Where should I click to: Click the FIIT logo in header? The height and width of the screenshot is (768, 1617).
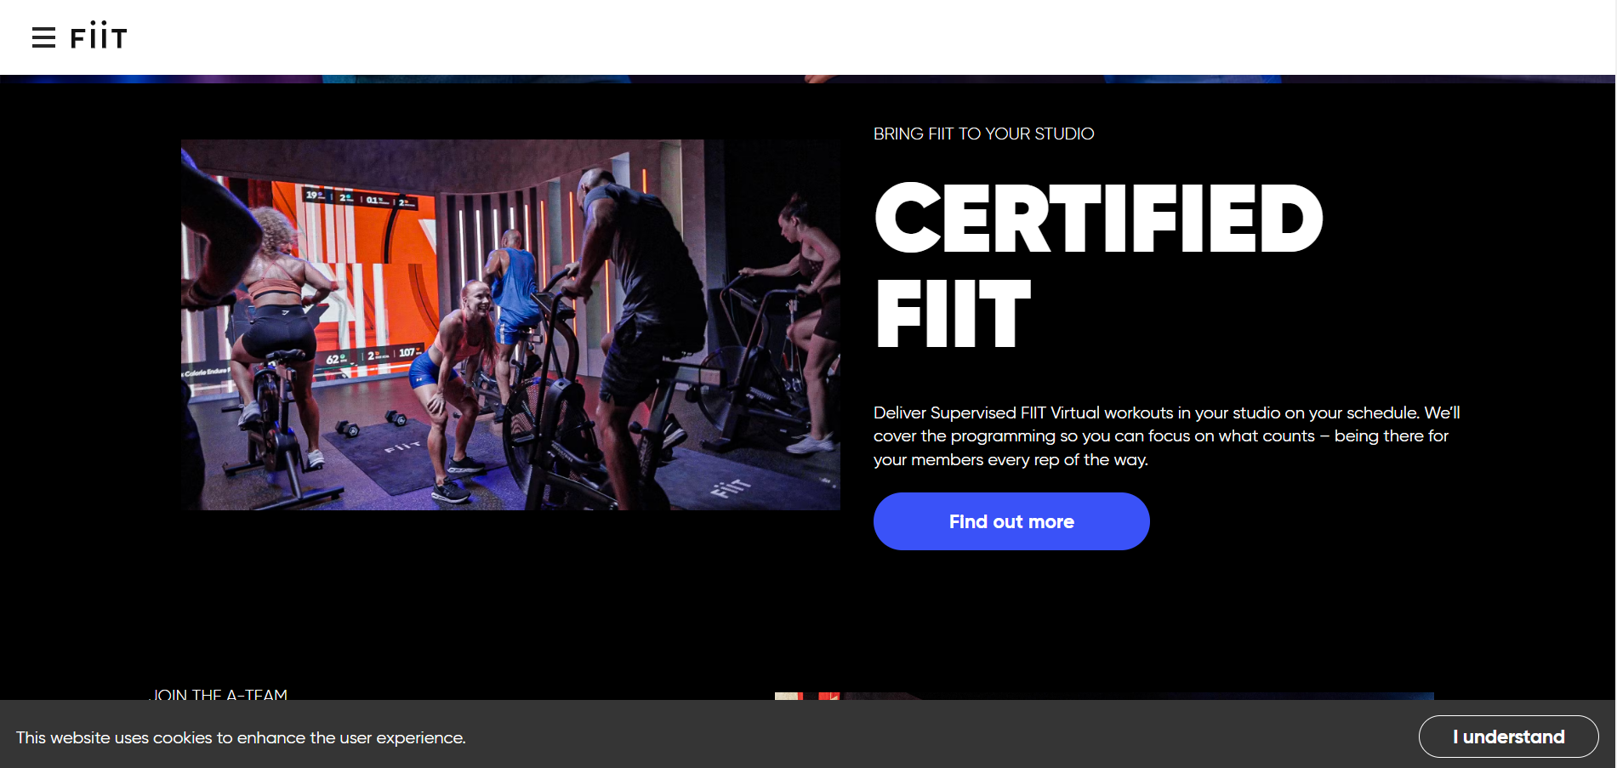click(x=99, y=36)
